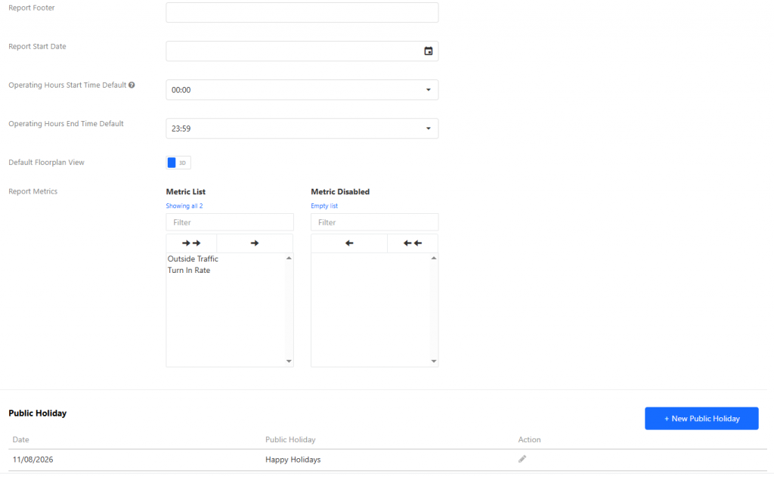
Task: Click the Metric Disabled scrollbar up arrow
Action: (433, 258)
